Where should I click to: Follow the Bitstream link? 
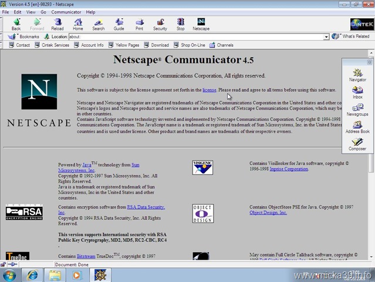86,256
